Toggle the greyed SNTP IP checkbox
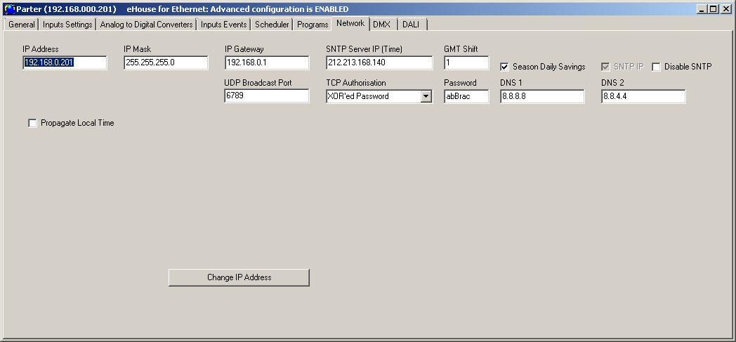This screenshot has height=342, width=736. point(605,67)
